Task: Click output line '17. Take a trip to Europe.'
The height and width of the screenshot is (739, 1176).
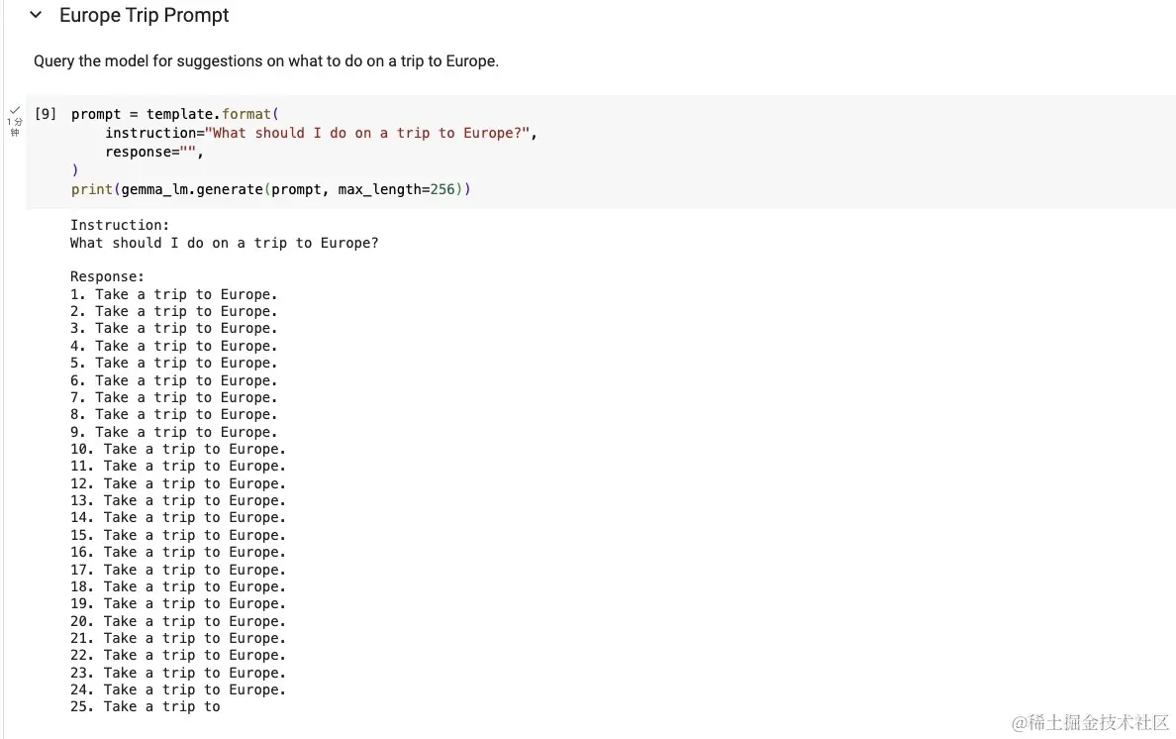Action: [177, 570]
